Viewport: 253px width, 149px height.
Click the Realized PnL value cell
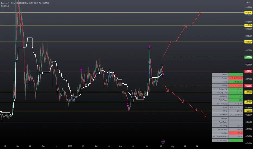click(236, 89)
